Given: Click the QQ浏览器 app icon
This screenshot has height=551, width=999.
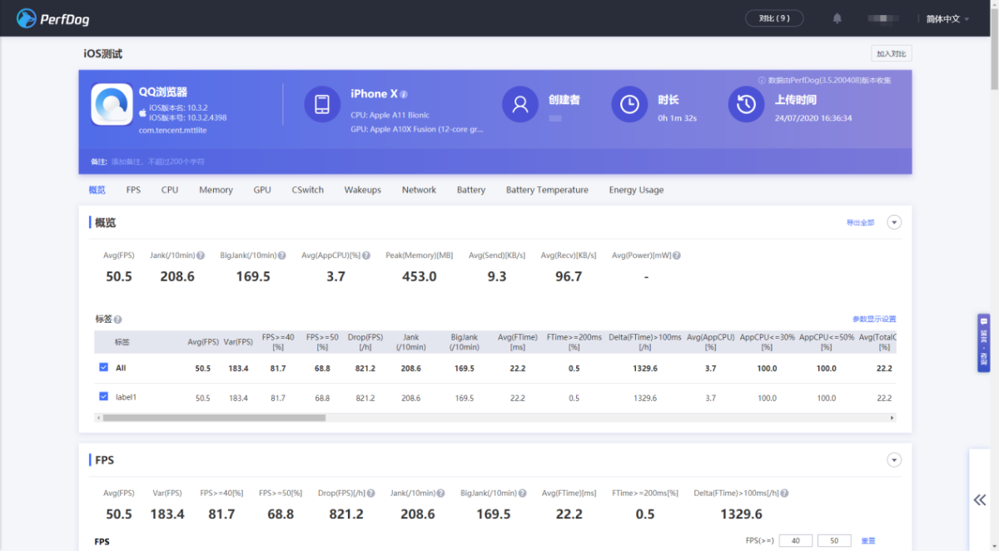Looking at the screenshot, I should (x=112, y=104).
